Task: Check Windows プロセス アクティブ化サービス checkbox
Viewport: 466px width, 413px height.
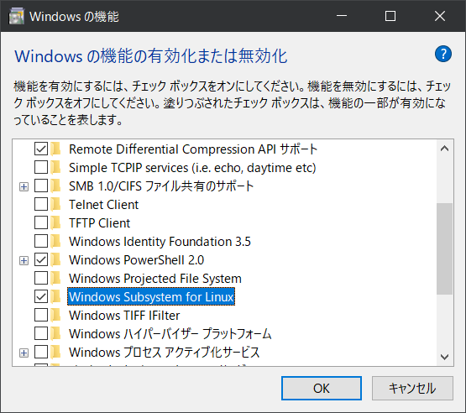Action: 41,352
